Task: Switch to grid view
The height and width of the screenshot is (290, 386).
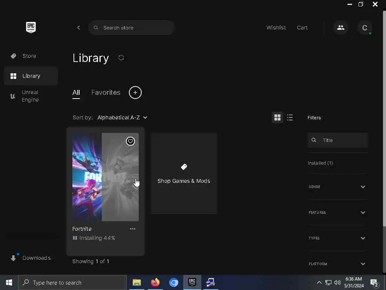Action: pyautogui.click(x=277, y=117)
